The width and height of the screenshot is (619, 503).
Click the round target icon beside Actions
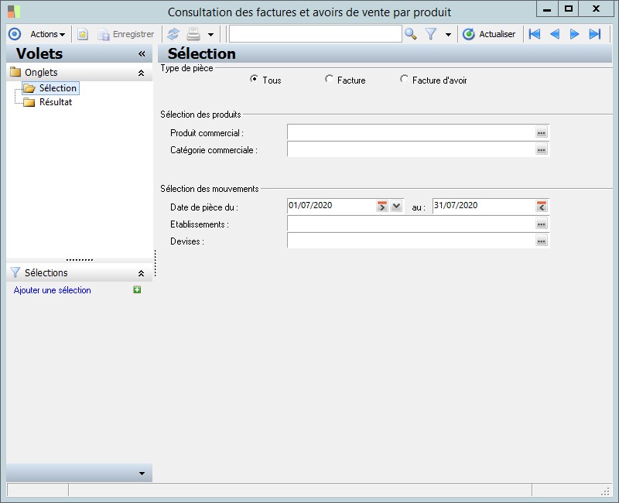click(15, 34)
